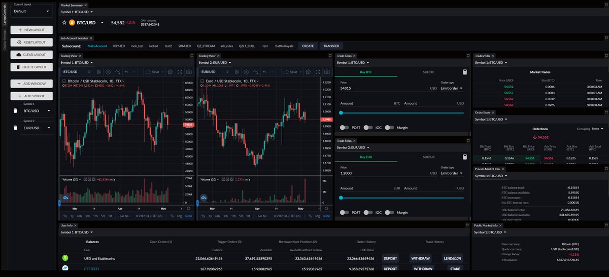Adjust BTC amount slider handle
Screen dimensions: 609x277
(341, 113)
